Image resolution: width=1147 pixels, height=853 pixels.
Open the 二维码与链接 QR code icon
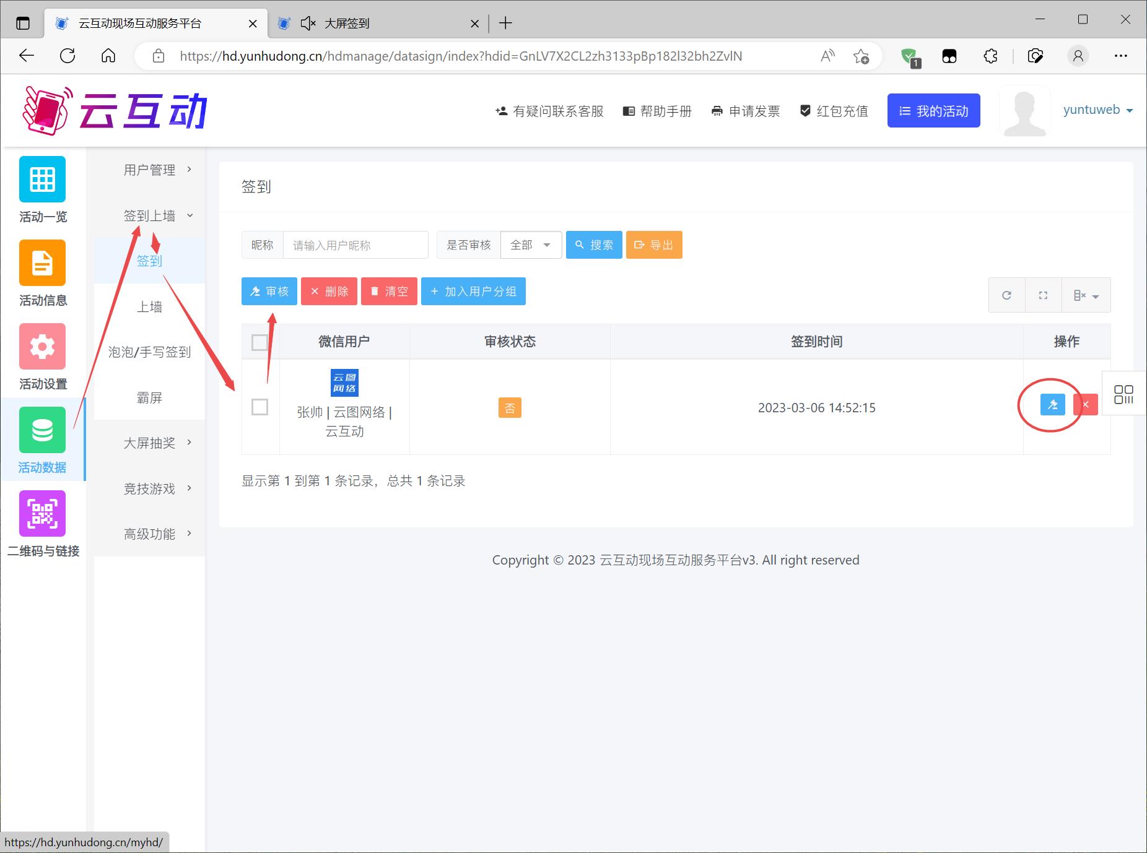coord(42,513)
